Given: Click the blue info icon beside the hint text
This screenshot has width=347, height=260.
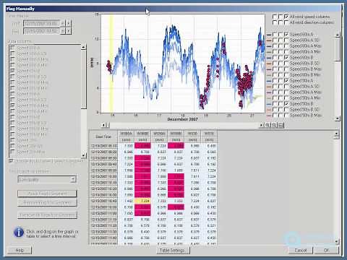Looking at the screenshot, I should point(19,233).
